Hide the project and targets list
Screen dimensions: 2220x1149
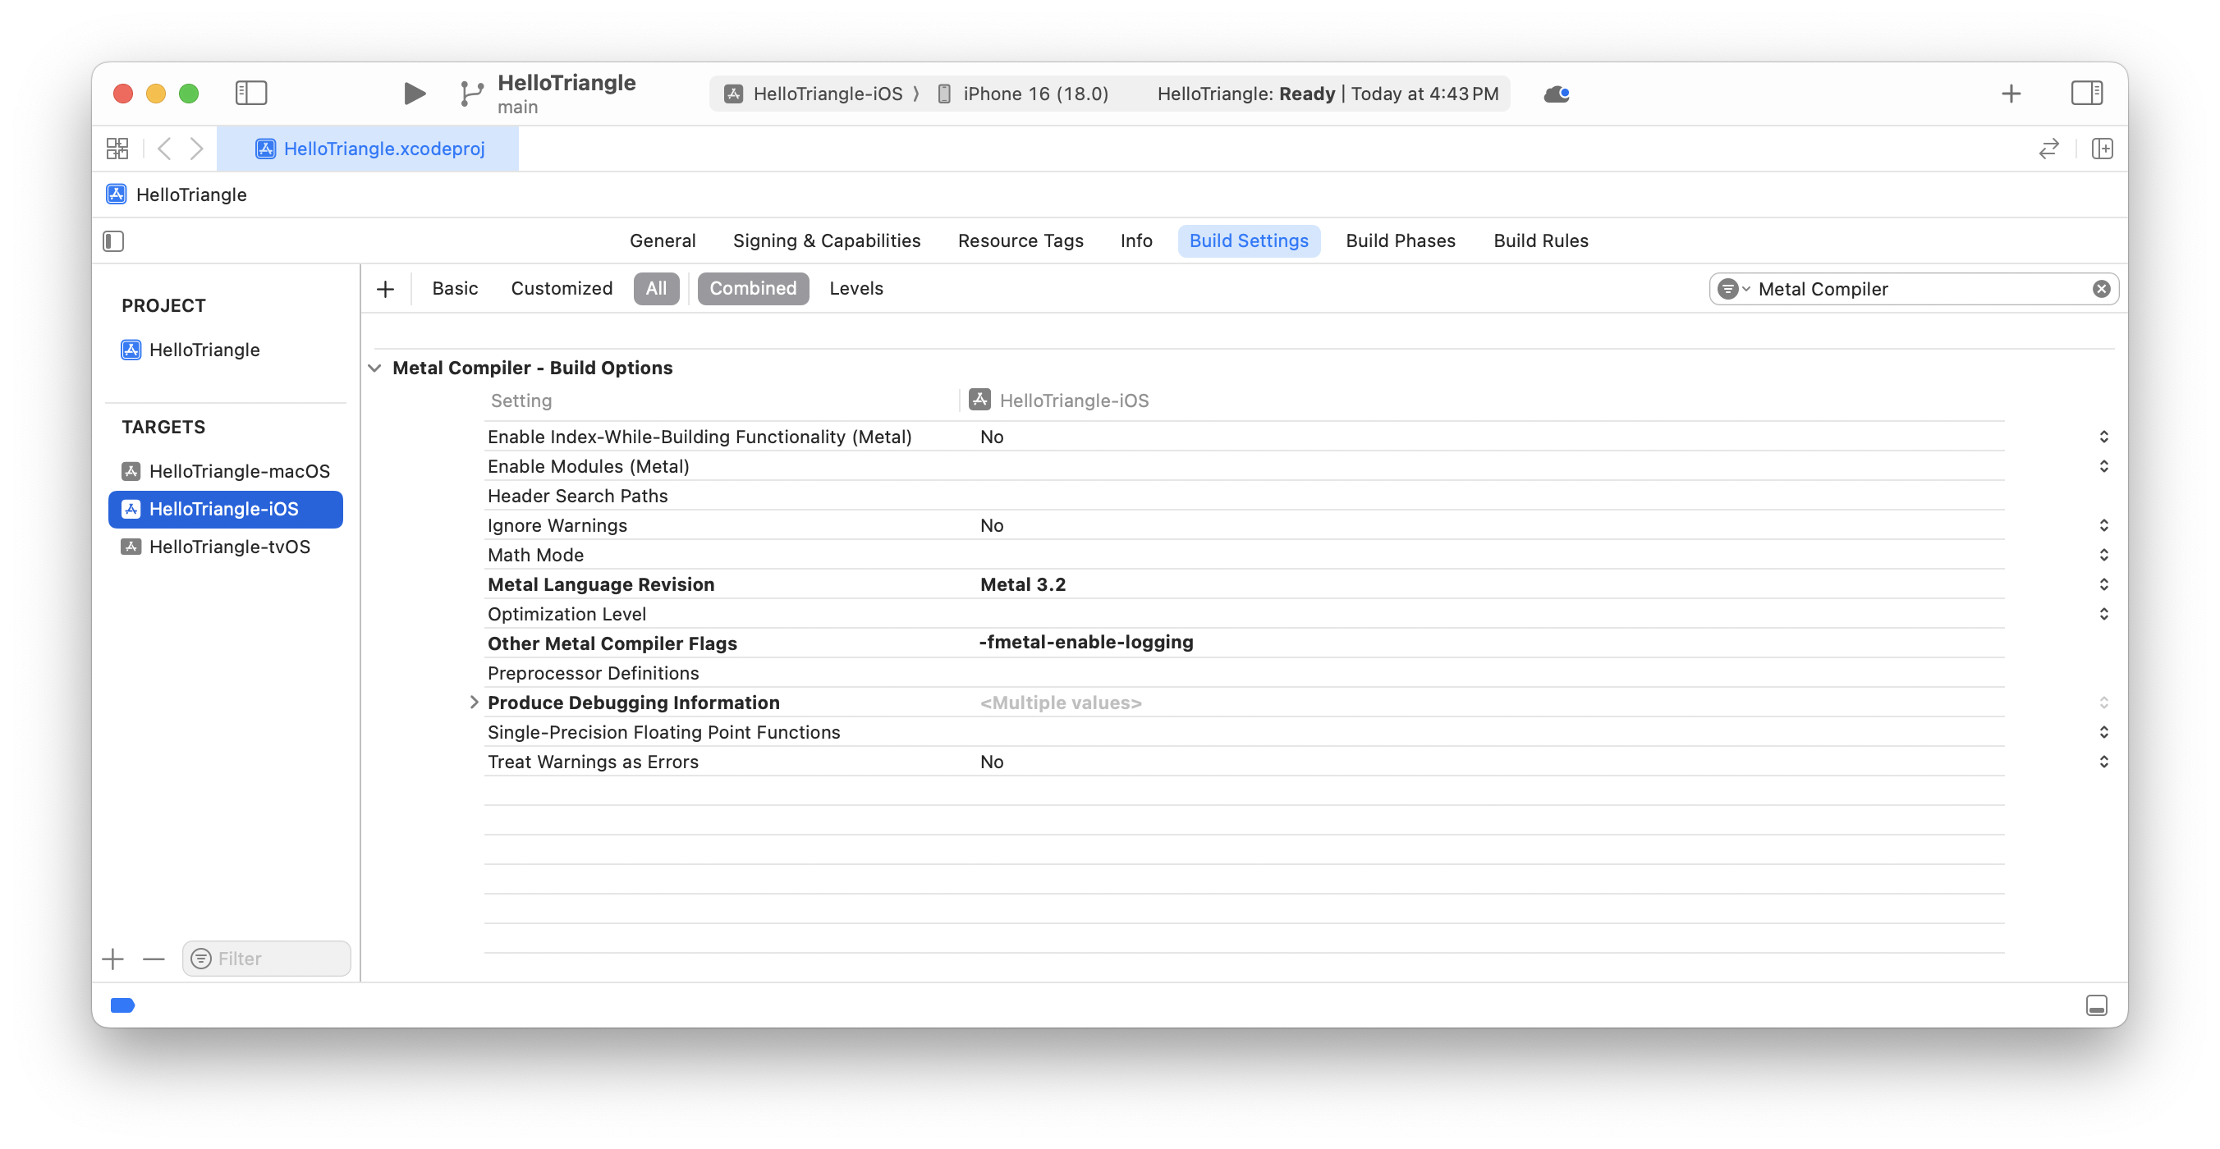[114, 241]
